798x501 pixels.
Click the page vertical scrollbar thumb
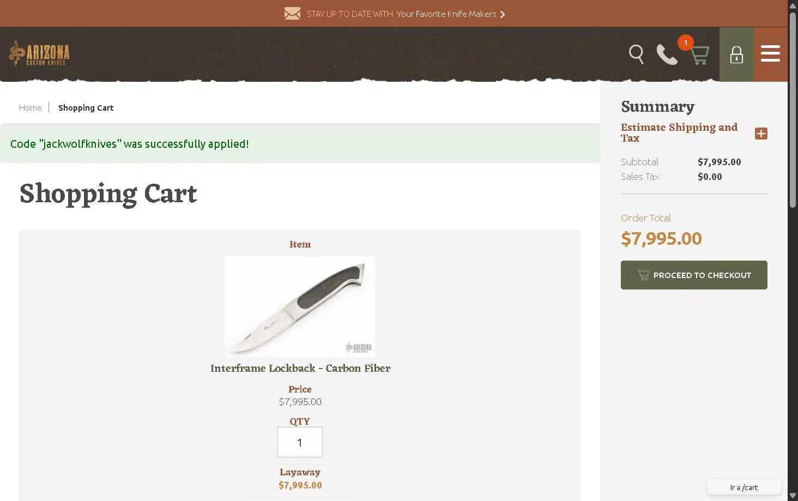[x=793, y=109]
